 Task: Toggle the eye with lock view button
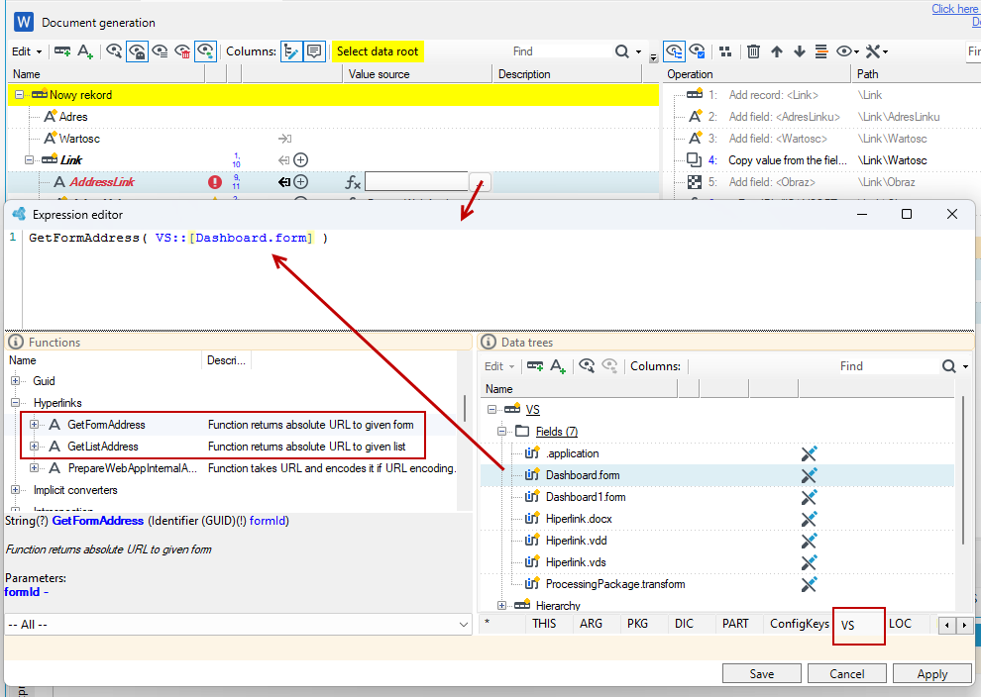click(x=137, y=51)
